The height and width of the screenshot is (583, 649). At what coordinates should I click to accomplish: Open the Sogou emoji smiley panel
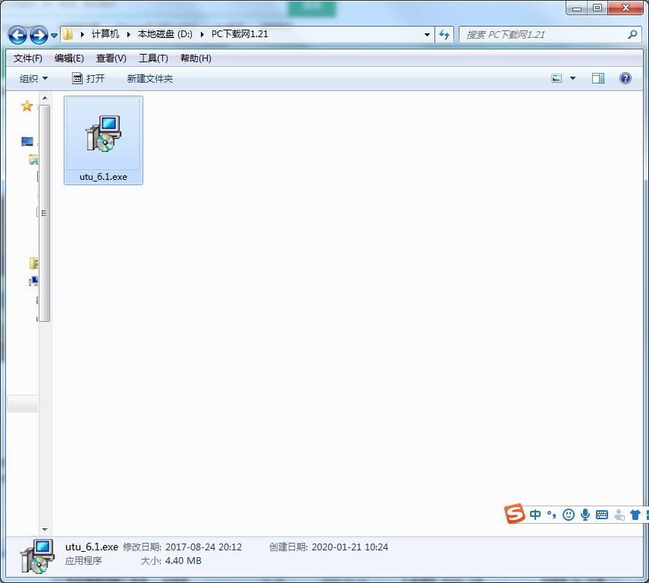569,515
